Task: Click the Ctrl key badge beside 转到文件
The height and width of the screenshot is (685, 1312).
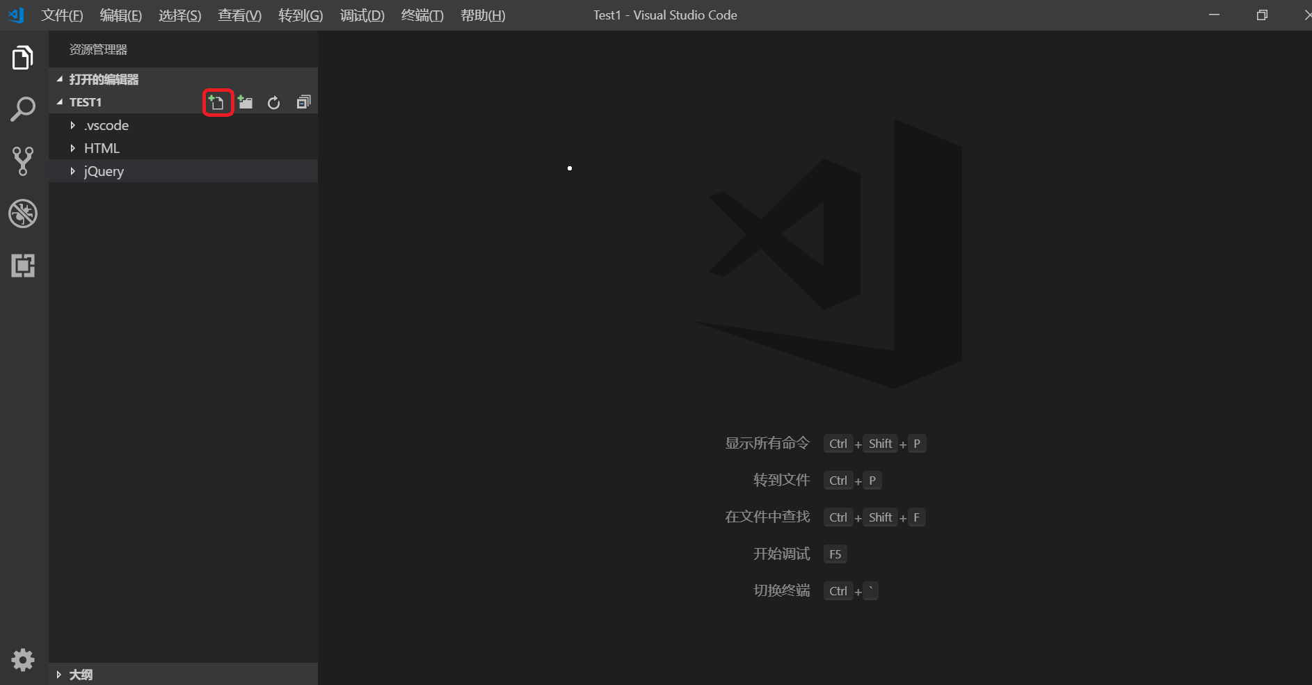Action: (838, 481)
